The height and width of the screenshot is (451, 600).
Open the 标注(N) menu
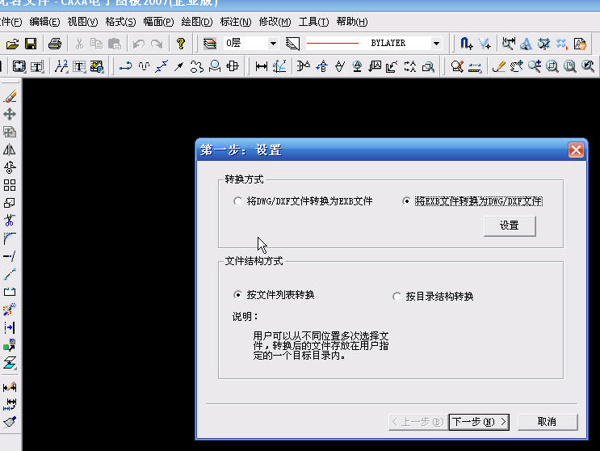(x=235, y=22)
